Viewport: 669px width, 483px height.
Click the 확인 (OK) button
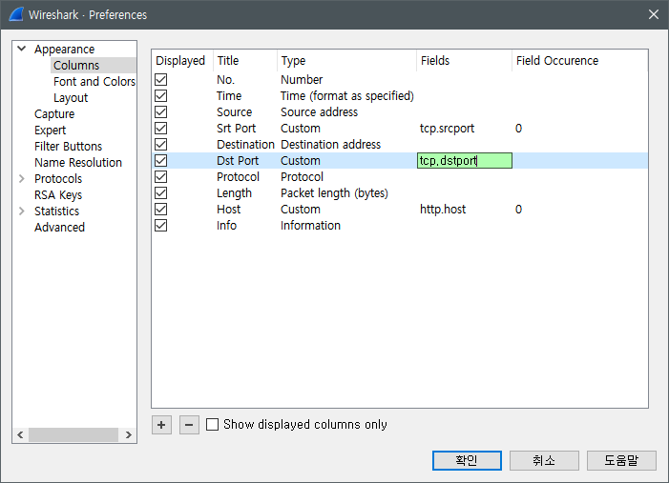tap(467, 460)
